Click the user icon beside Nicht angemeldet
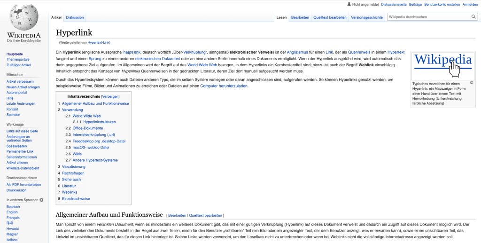Viewport: 481px width, 243px height. pos(349,4)
